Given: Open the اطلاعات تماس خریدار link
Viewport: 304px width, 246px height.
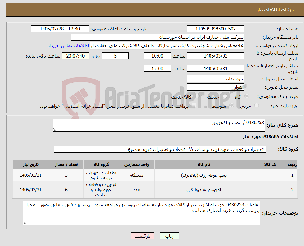Looking at the screenshot, I should click(x=69, y=46).
